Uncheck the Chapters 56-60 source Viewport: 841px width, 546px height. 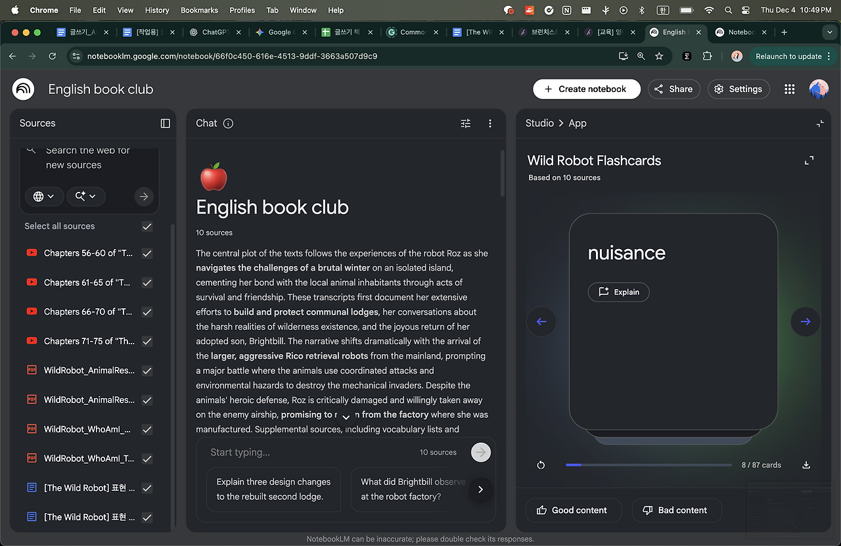(x=147, y=253)
